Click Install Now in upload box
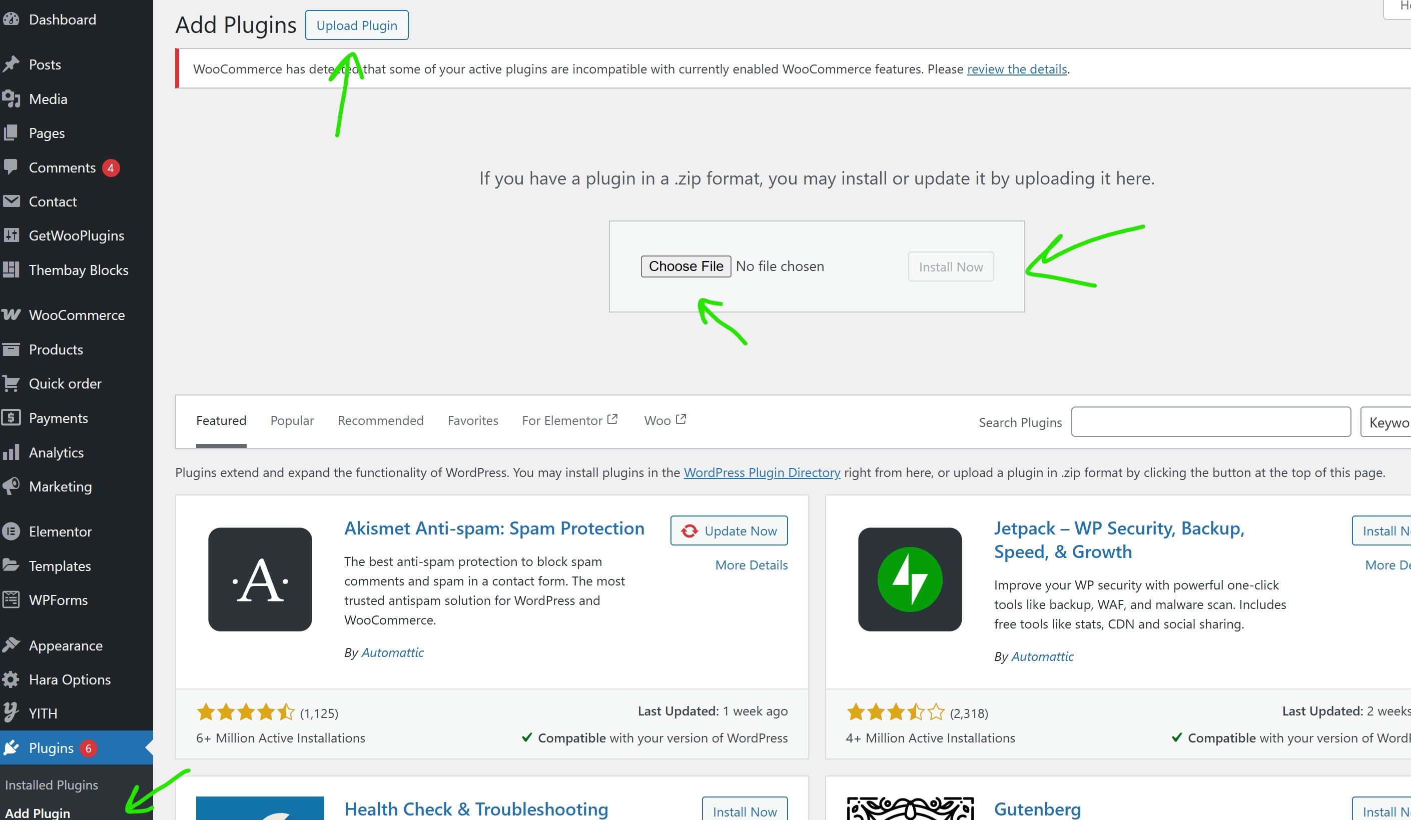The height and width of the screenshot is (820, 1411). pyautogui.click(x=951, y=267)
